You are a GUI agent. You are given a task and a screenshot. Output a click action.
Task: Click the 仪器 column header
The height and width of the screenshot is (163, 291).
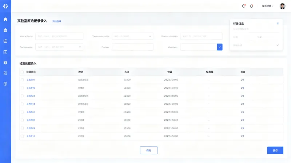click(170, 72)
